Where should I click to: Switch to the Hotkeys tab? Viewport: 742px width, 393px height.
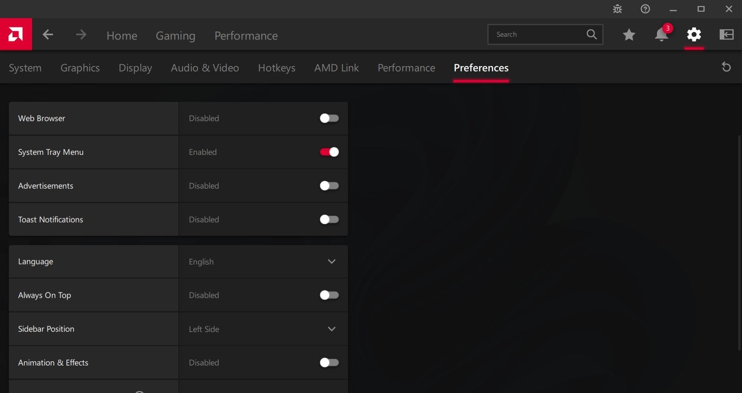(276, 68)
